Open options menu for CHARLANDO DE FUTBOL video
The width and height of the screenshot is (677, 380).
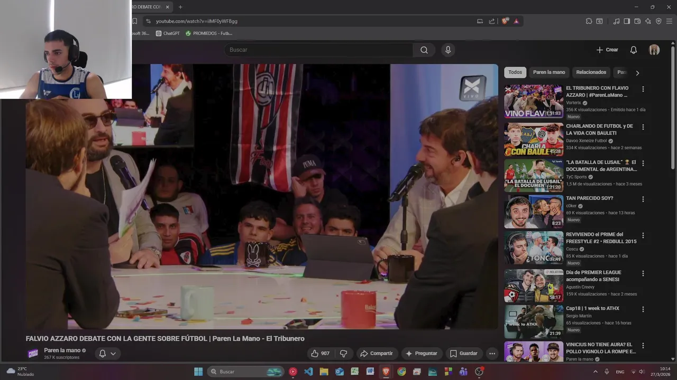pyautogui.click(x=643, y=127)
